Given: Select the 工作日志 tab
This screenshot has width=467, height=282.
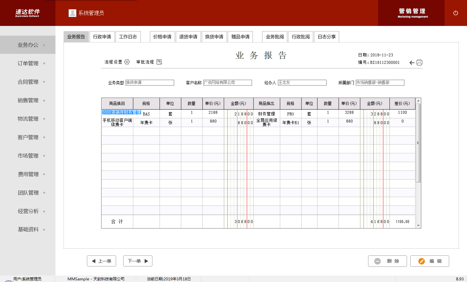Looking at the screenshot, I should 128,37.
